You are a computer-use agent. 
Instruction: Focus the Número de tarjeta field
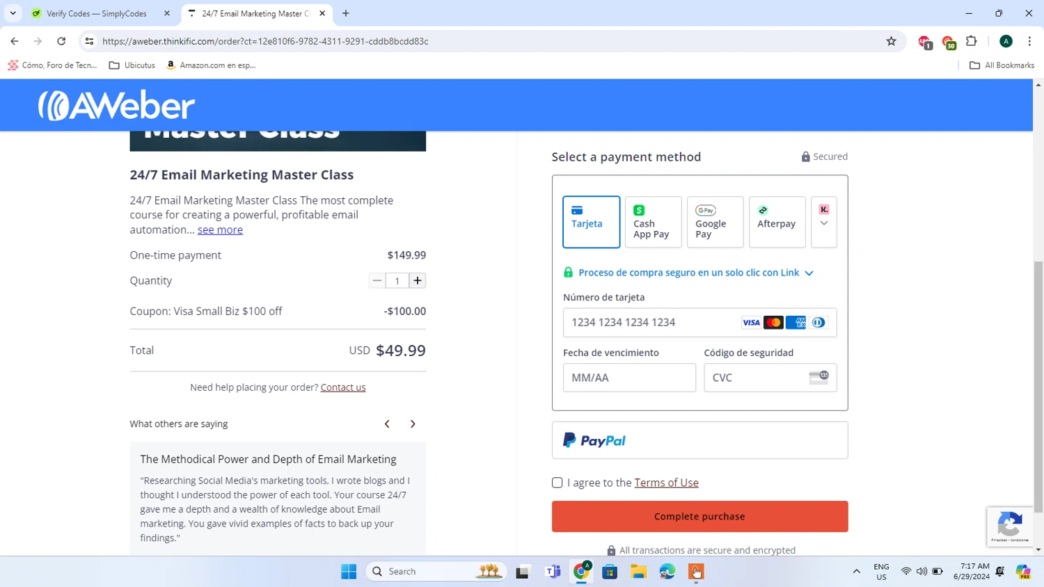699,323
